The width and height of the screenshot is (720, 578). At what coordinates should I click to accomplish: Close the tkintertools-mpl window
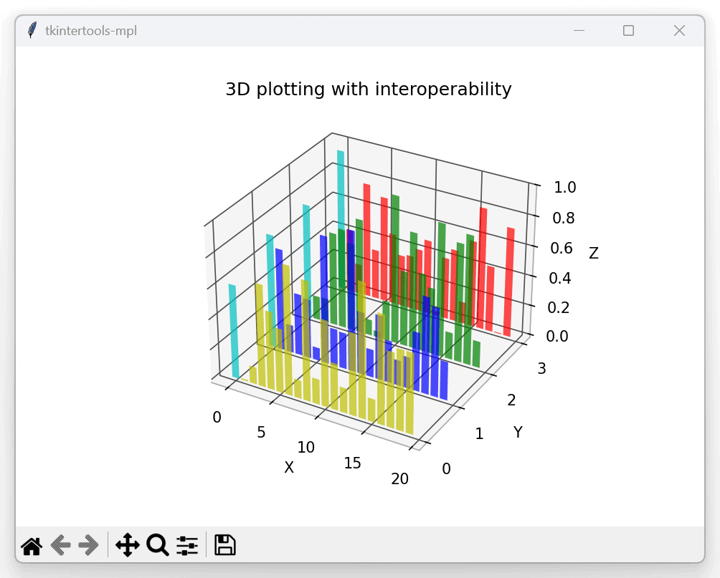(x=679, y=31)
